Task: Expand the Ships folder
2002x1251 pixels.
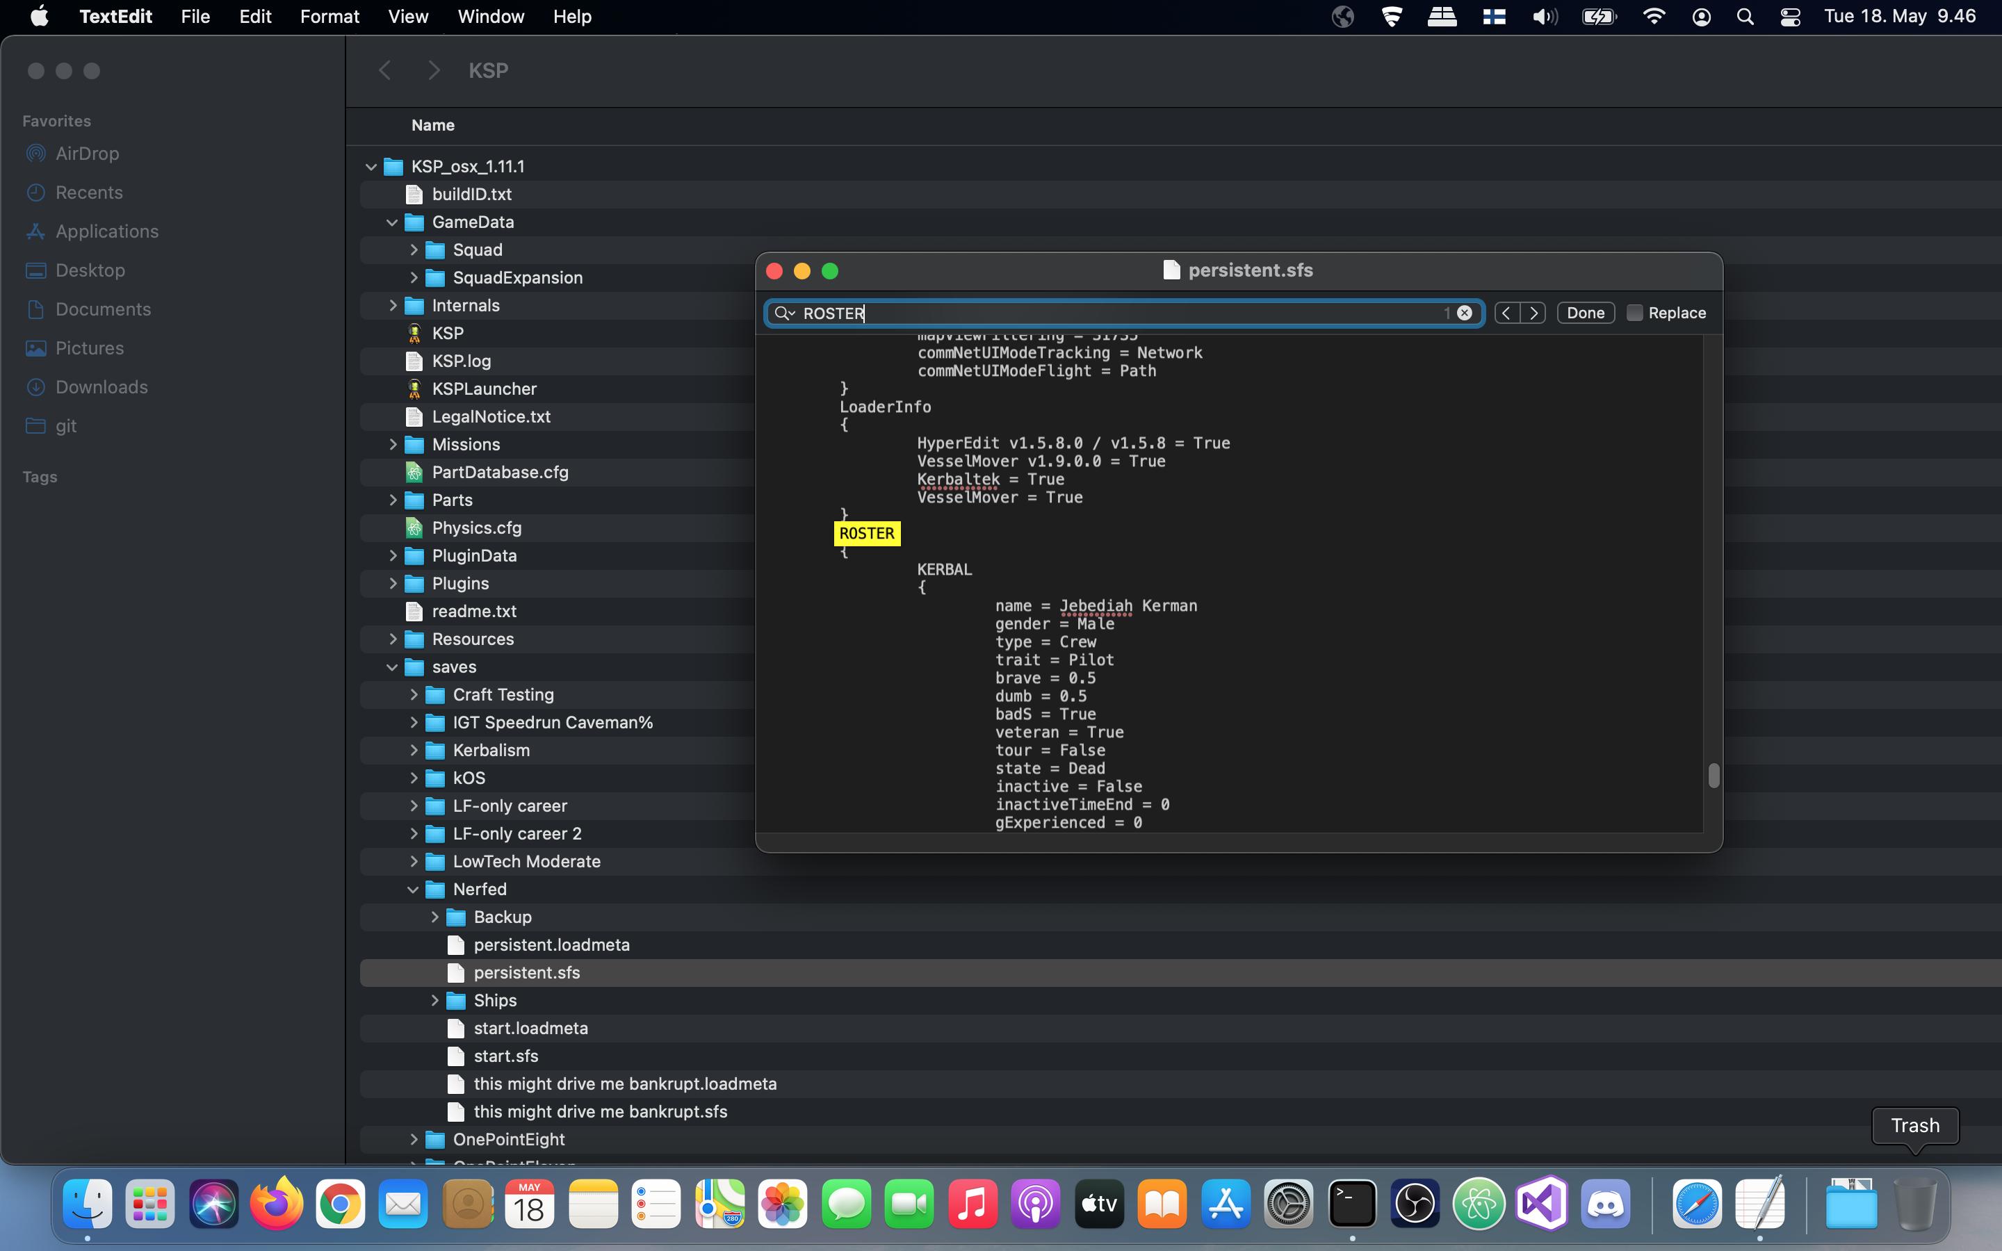Action: pyautogui.click(x=434, y=1000)
